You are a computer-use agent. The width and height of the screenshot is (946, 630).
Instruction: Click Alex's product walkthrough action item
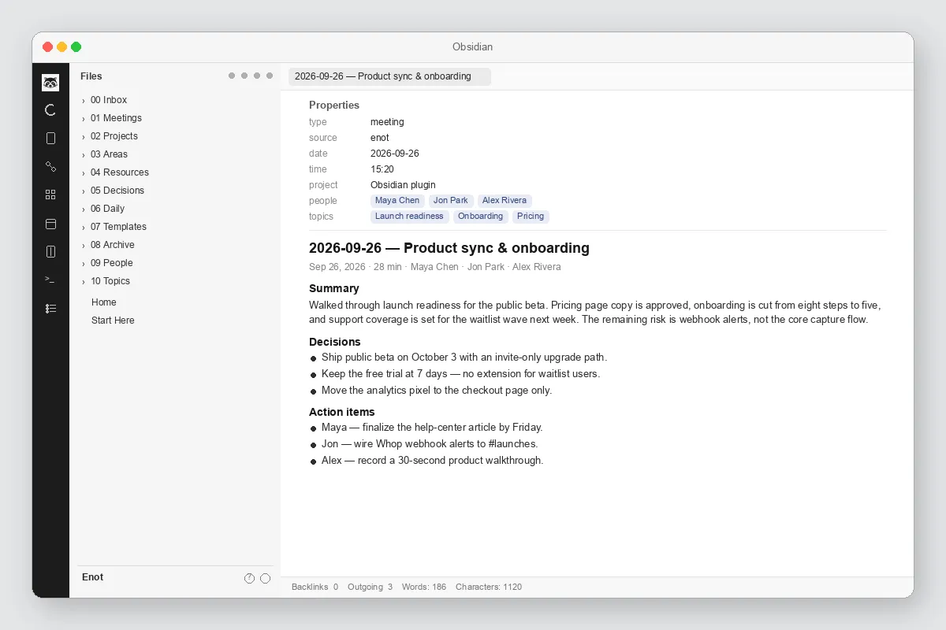pos(433,461)
